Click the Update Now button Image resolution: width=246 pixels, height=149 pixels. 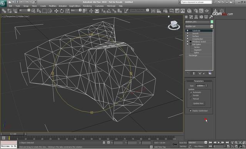pyautogui.click(x=198, y=103)
